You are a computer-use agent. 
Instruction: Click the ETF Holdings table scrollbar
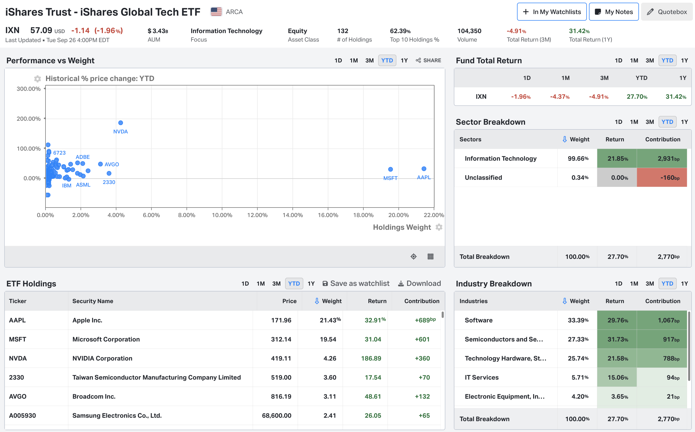point(443,314)
